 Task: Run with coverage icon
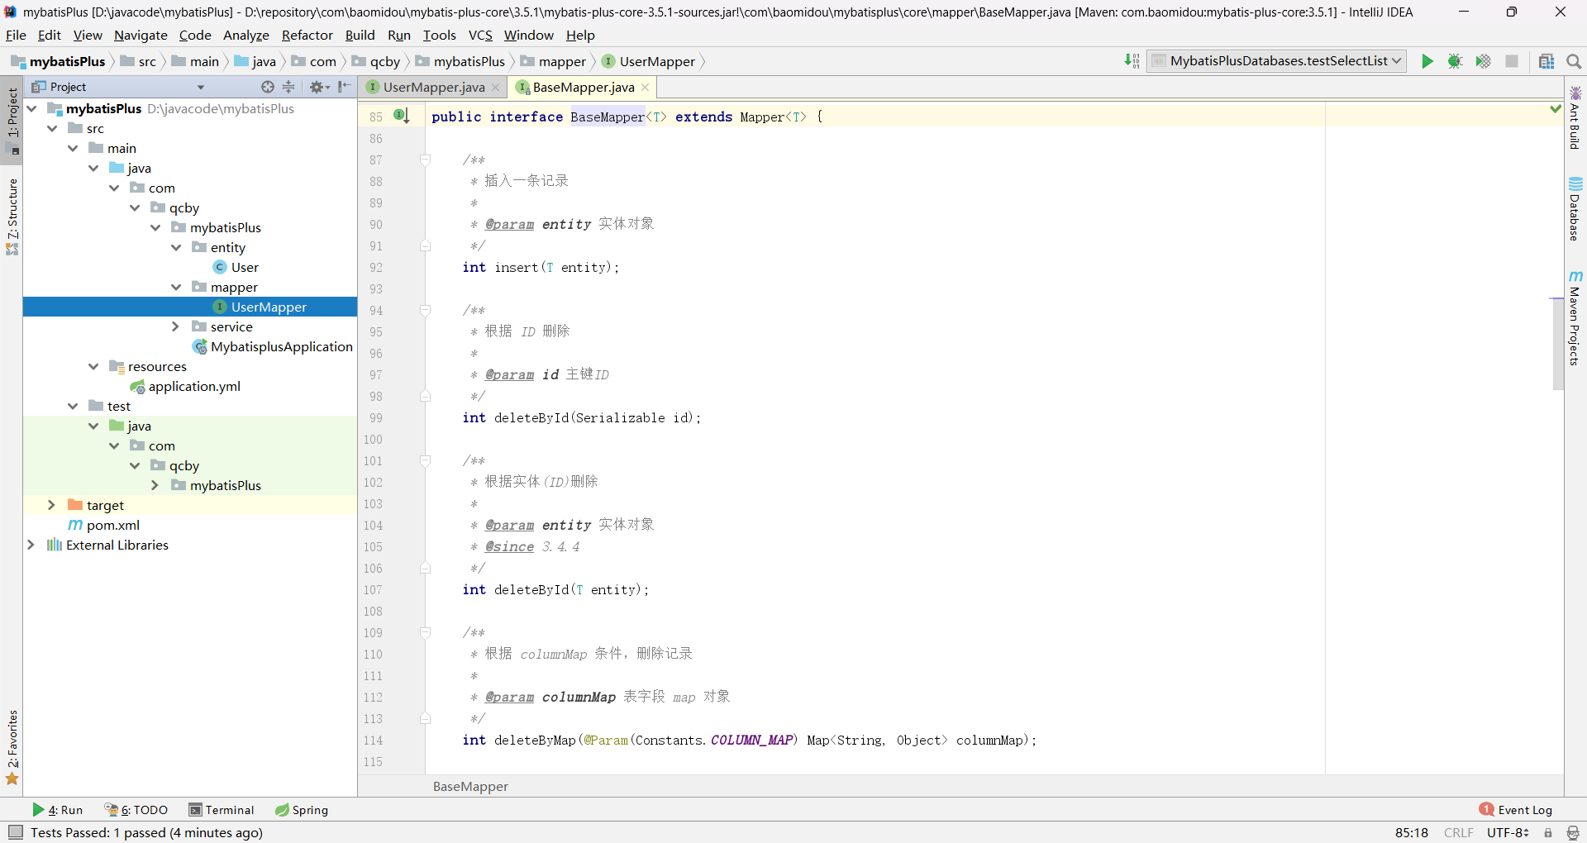(1484, 61)
